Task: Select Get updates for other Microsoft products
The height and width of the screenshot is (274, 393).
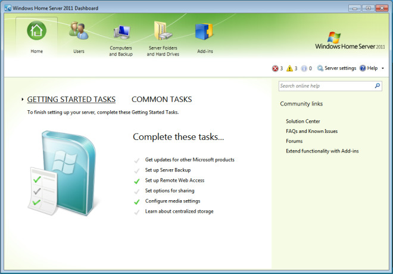Action: (190, 160)
